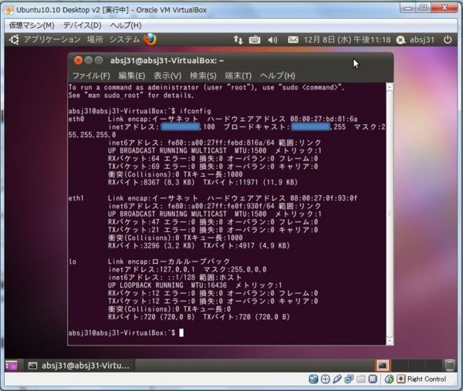Click terminal scrollbar up arrow
Image resolution: width=463 pixels, height=391 pixels.
point(390,86)
